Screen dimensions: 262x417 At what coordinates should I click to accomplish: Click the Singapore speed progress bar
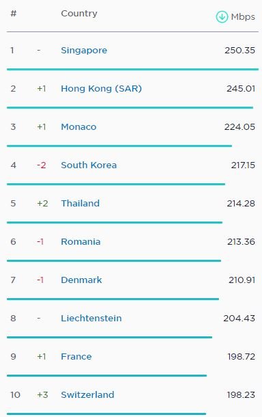[132, 70]
